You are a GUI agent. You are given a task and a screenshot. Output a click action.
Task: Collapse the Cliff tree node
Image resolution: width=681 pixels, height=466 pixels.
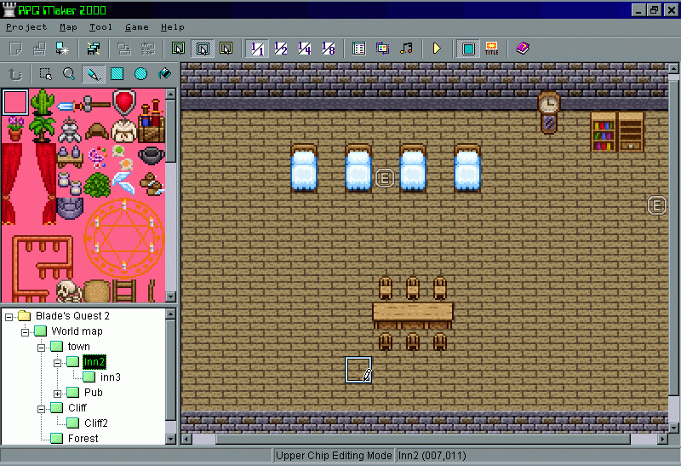[41, 409]
